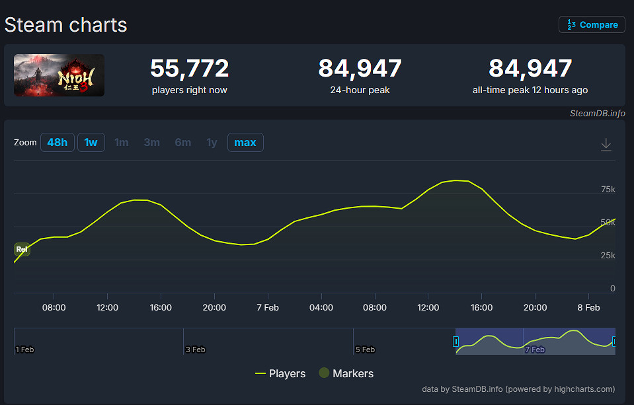Set chart zoom to 48h
Screen dimensions: 634x405
[x=58, y=143]
